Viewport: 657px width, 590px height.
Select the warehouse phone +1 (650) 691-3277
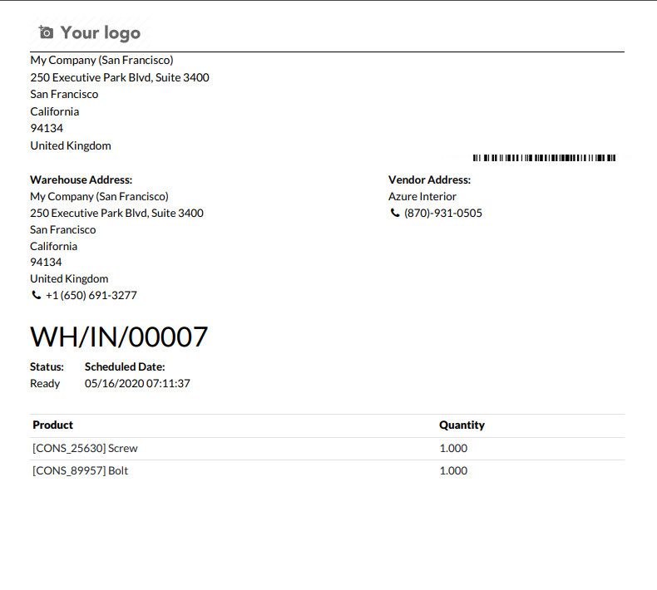pos(91,295)
